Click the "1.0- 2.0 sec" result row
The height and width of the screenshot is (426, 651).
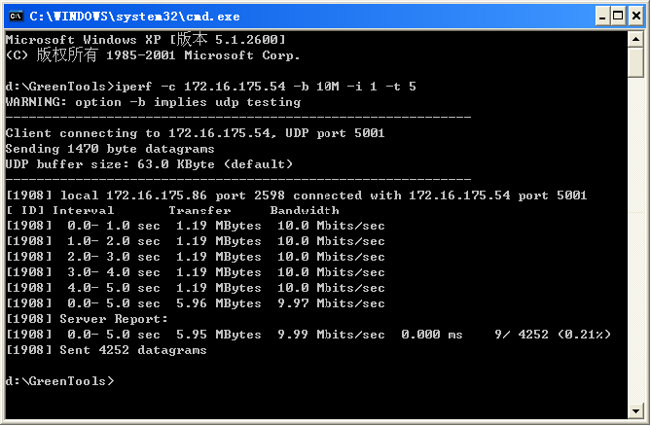[x=196, y=241]
